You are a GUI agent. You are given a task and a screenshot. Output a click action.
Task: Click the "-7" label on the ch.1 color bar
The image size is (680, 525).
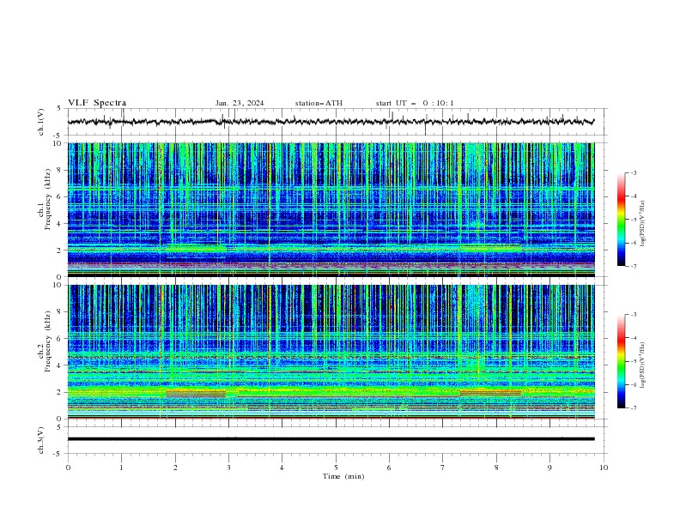(x=634, y=266)
